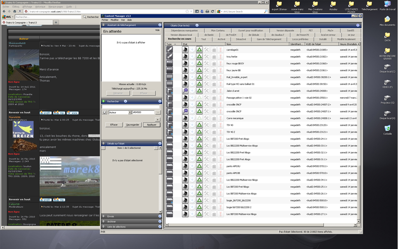The width and height of the screenshot is (398, 249).
Task: Collapse Détails sur l'objet panel
Action: pyautogui.click(x=160, y=144)
